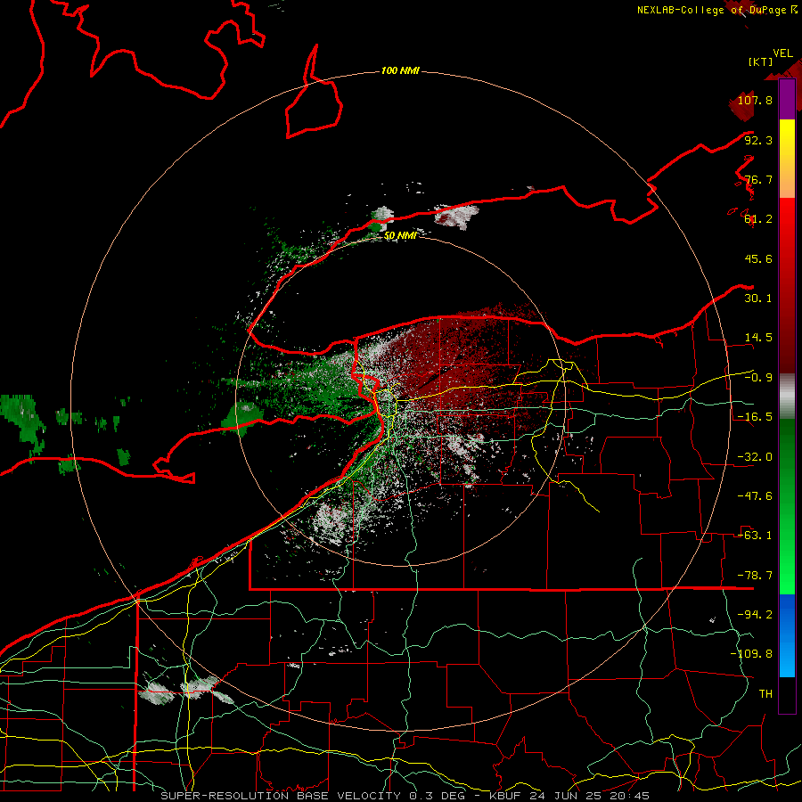Click the -47.6 velocity scale value
Screen dimensions: 802x802
(x=755, y=495)
